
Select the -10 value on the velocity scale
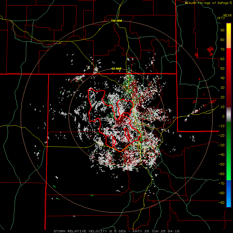click(221, 126)
